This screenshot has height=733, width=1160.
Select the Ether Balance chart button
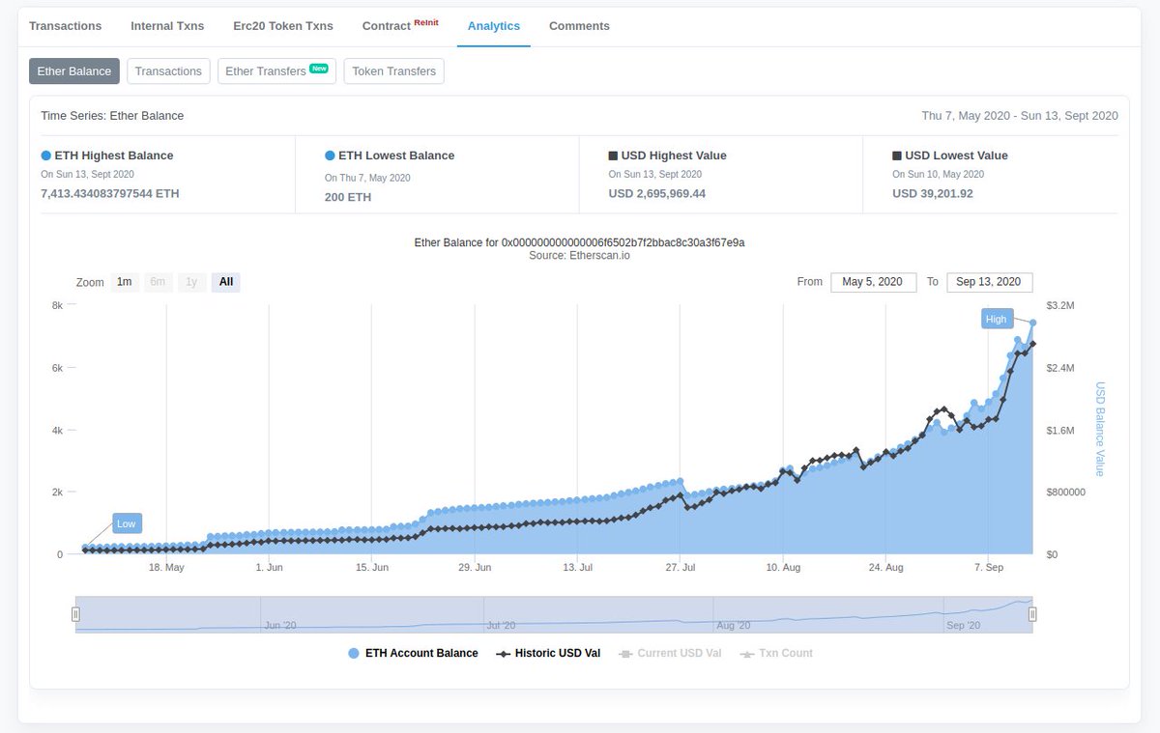(x=74, y=71)
